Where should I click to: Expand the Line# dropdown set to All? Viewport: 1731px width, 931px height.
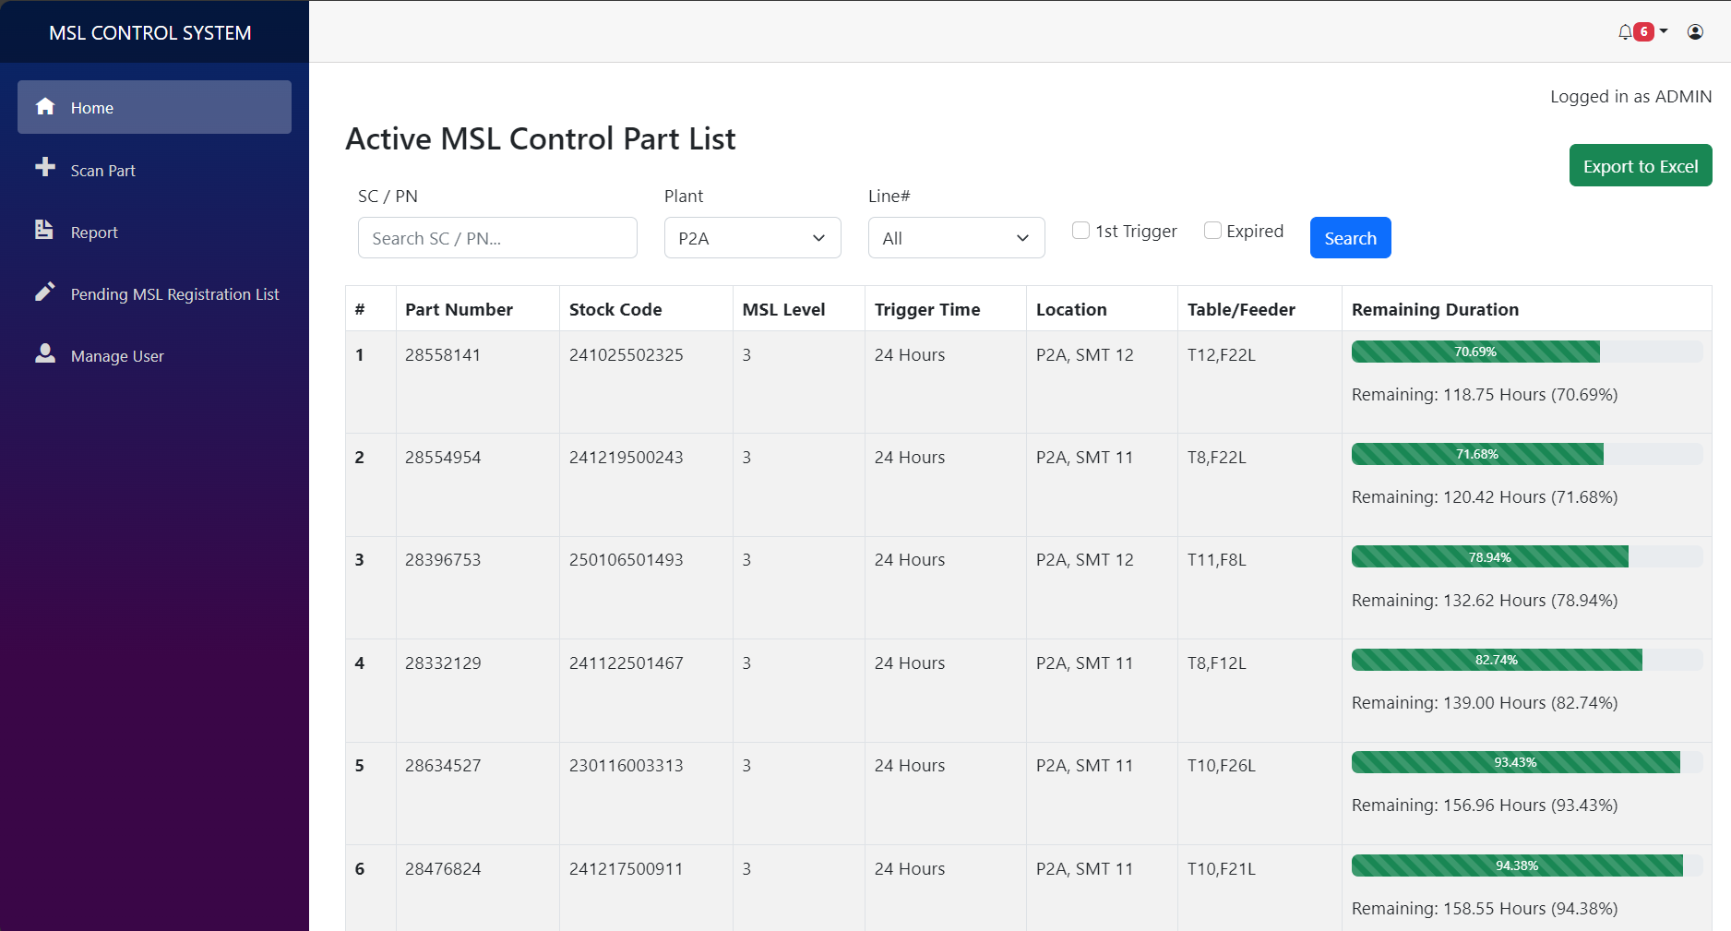(x=956, y=238)
